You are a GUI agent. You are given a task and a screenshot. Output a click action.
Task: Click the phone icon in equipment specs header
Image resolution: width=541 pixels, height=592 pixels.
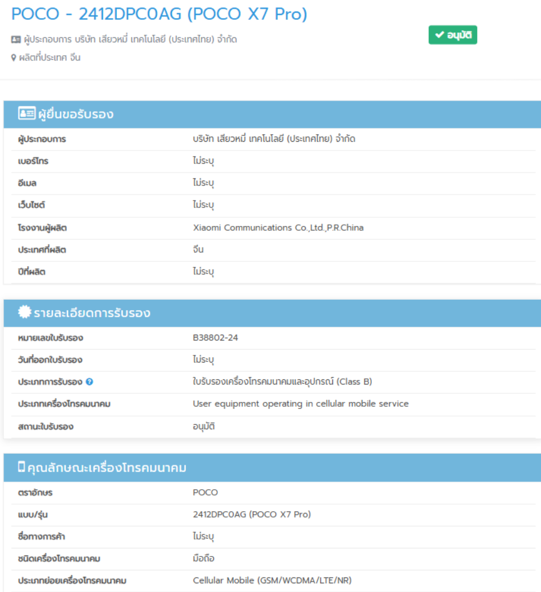pyautogui.click(x=22, y=467)
